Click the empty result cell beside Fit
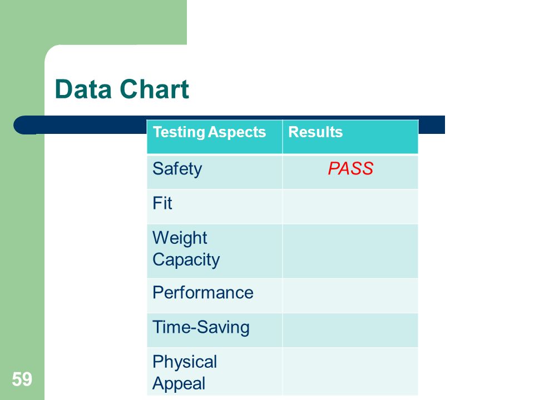Viewport: 534px width, 400px height. pyautogui.click(x=350, y=207)
